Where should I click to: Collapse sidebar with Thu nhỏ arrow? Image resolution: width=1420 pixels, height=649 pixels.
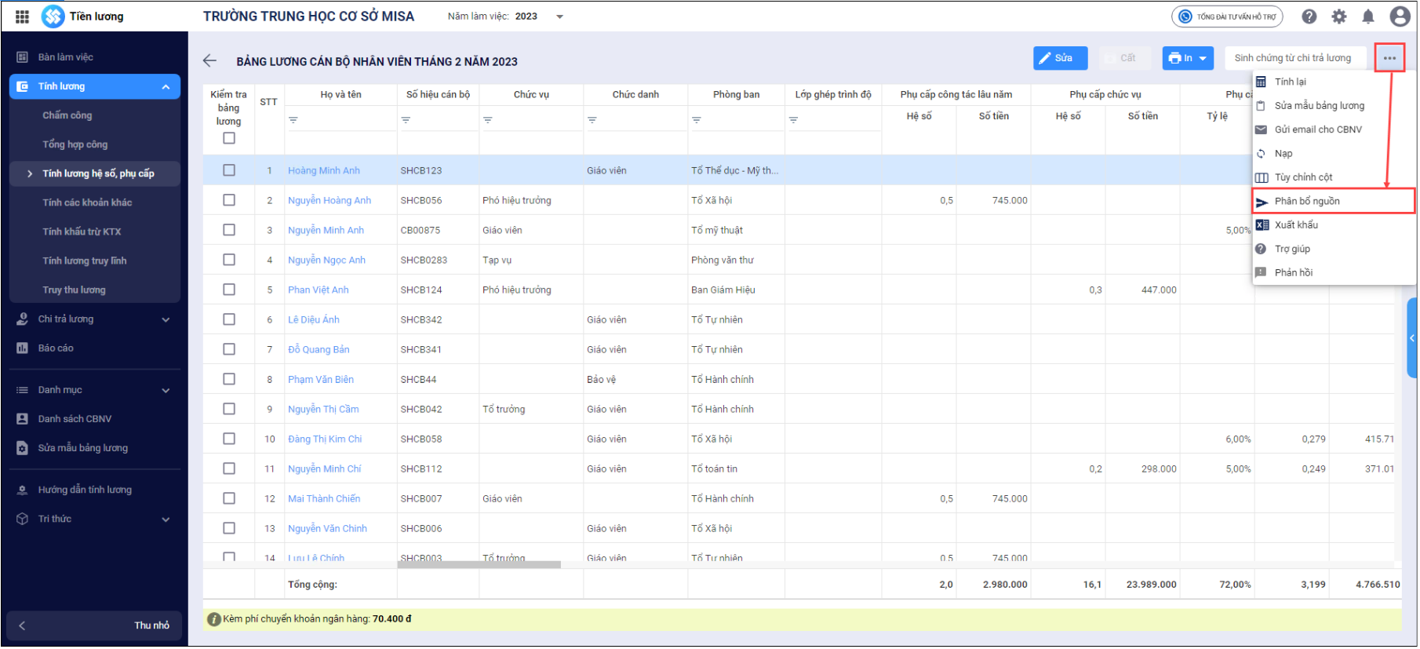pos(22,626)
